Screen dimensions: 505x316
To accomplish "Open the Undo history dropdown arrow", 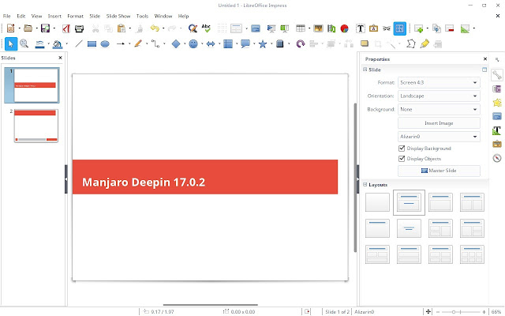I will click(163, 28).
